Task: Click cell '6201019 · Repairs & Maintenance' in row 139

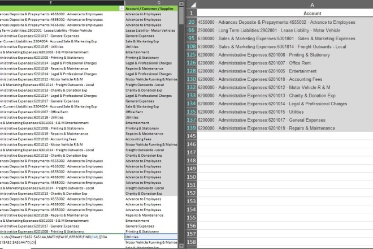Action: [x=285, y=128]
